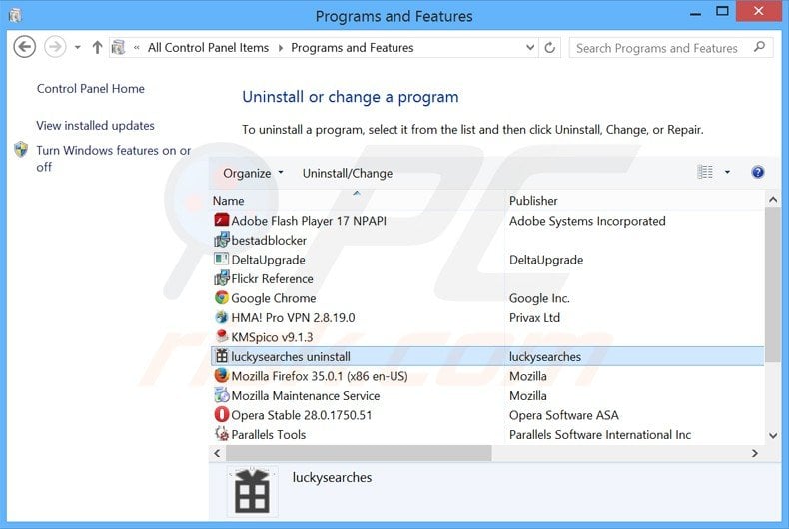789x529 pixels.
Task: Select the KMSpico v9.1.3 entry
Action: (272, 337)
